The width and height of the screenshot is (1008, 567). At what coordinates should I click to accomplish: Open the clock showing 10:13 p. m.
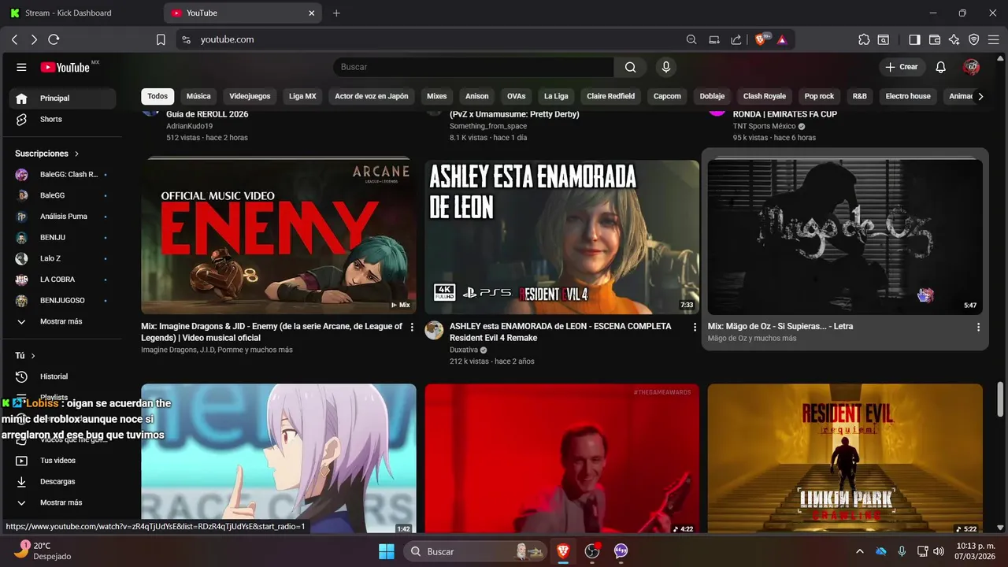(x=976, y=551)
